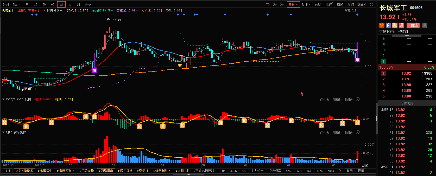Select the KDJ indicator tab

click(300, 171)
